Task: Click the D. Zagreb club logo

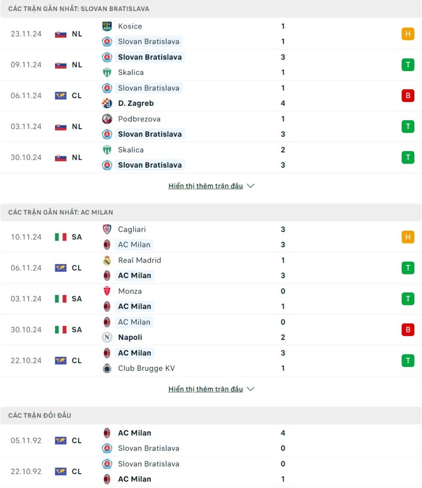Action: [107, 103]
